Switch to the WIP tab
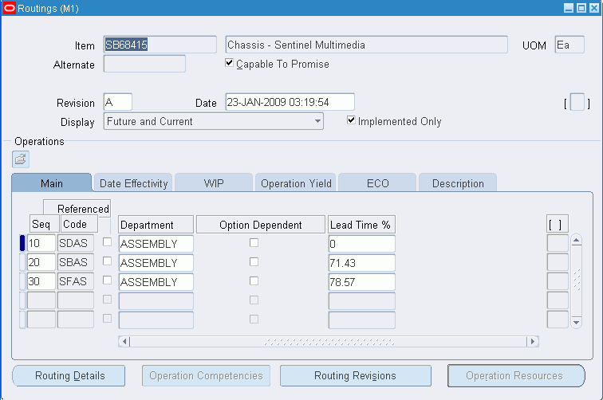 pyautogui.click(x=214, y=183)
